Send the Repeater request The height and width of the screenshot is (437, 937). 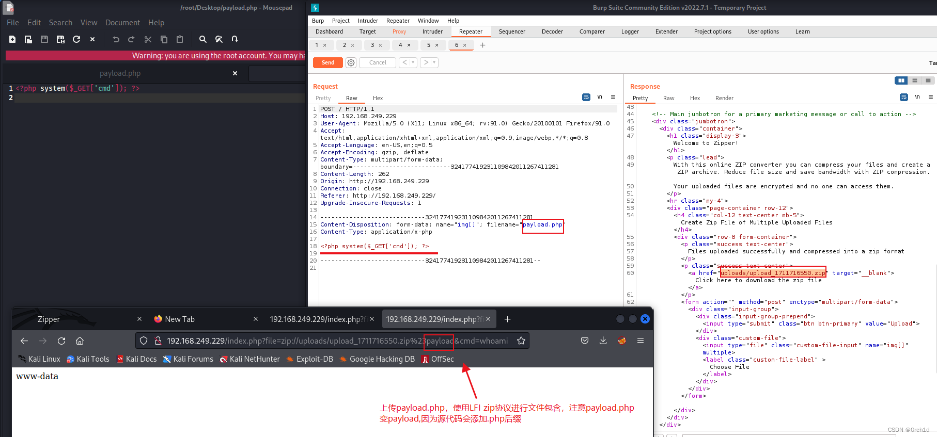click(x=328, y=62)
